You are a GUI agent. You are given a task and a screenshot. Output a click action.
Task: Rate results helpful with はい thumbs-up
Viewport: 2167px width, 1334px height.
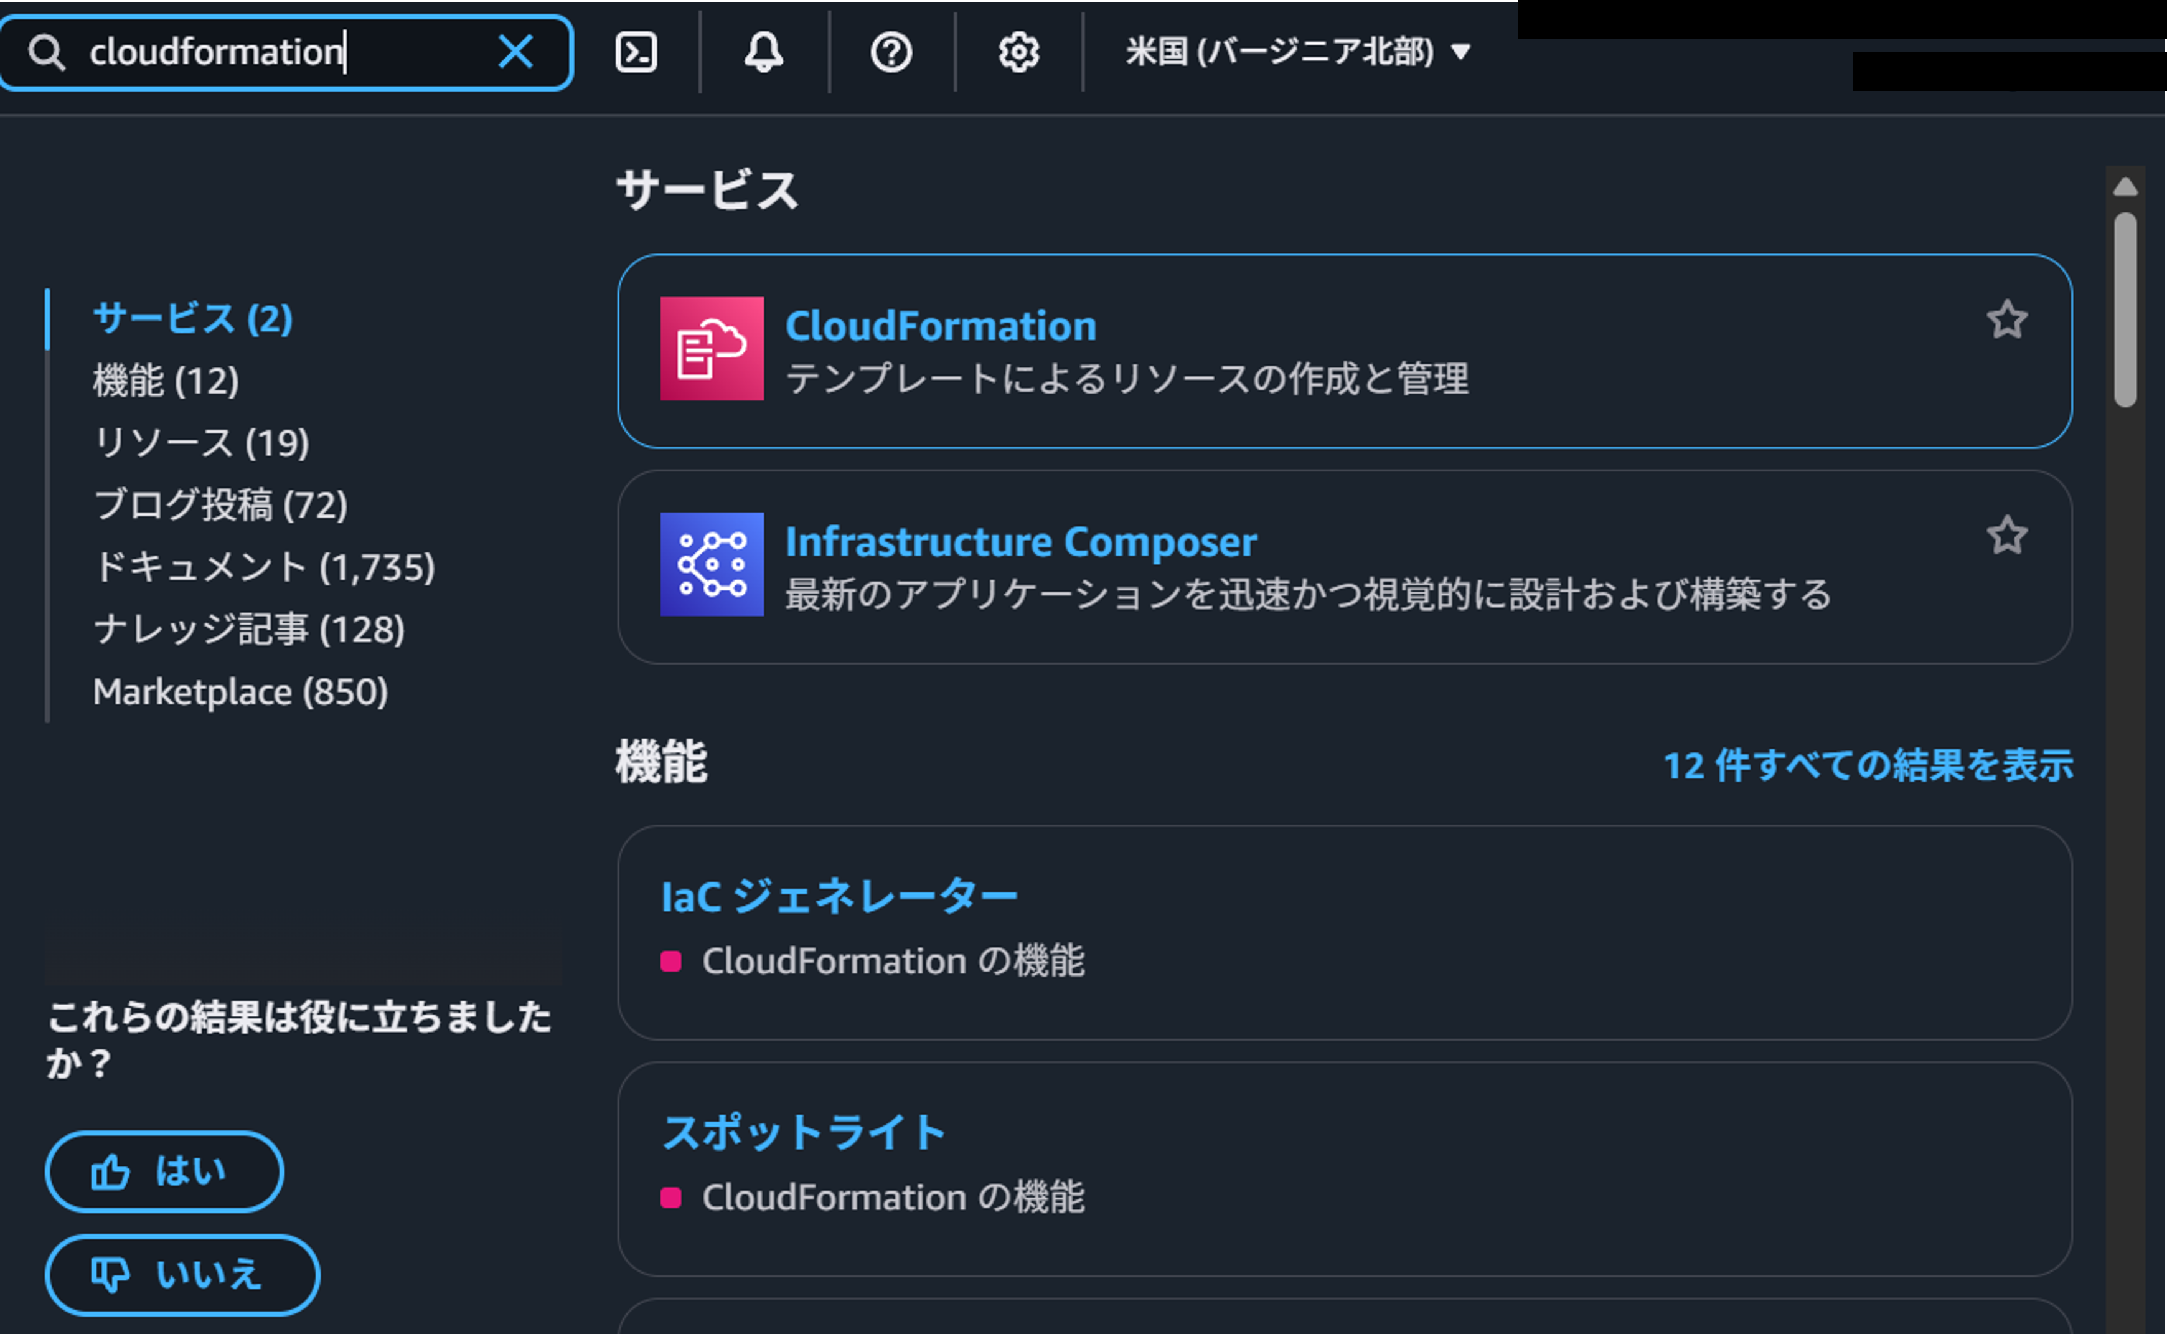(x=164, y=1171)
